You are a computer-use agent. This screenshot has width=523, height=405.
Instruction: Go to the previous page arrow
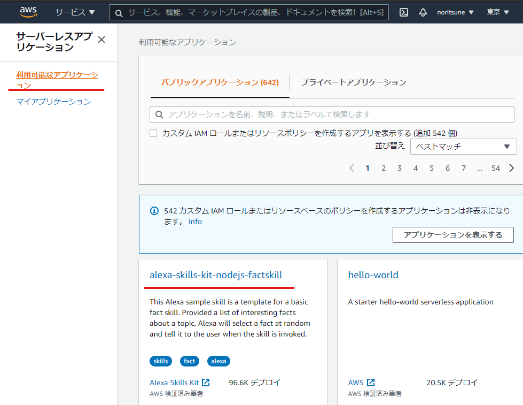pyautogui.click(x=352, y=168)
